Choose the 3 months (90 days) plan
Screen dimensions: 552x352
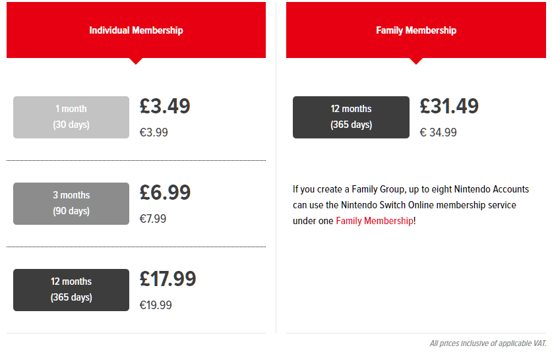[x=71, y=204]
